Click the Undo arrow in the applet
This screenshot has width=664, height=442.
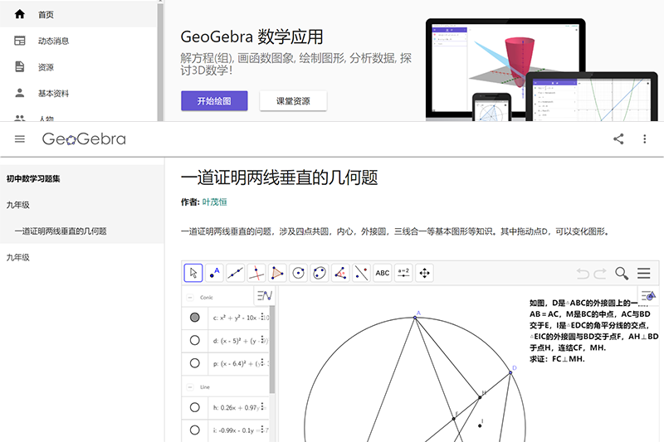[x=583, y=274]
